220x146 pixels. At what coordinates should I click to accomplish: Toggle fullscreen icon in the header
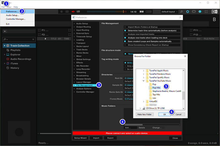coord(206,12)
